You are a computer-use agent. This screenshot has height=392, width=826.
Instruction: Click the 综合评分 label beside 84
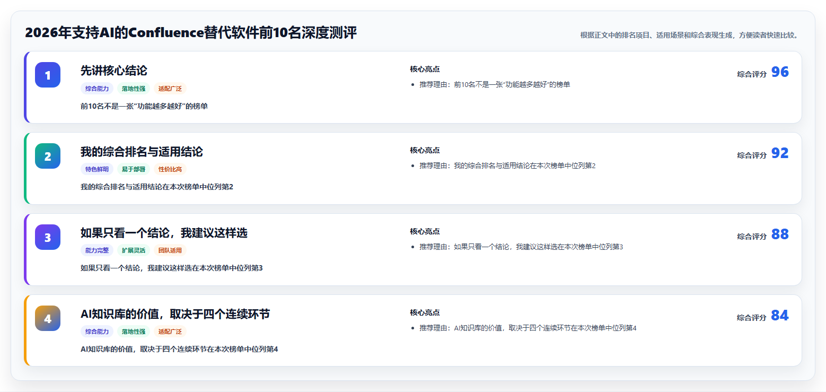point(752,318)
